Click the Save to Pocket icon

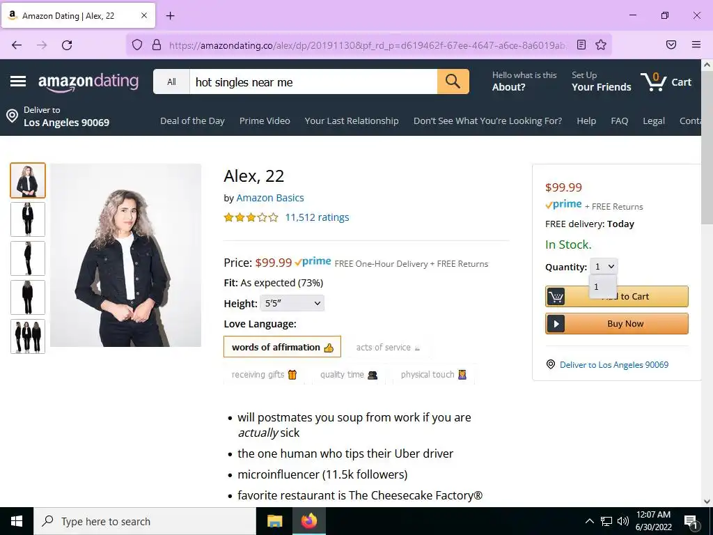tap(671, 45)
